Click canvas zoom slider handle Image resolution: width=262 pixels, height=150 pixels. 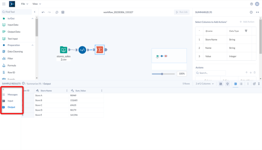162,74
